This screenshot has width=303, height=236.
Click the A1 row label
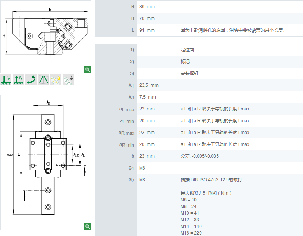131,85
